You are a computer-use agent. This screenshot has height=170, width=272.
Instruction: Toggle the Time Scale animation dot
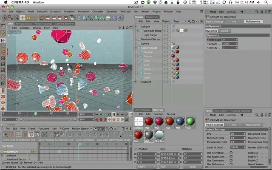coord(208,40)
